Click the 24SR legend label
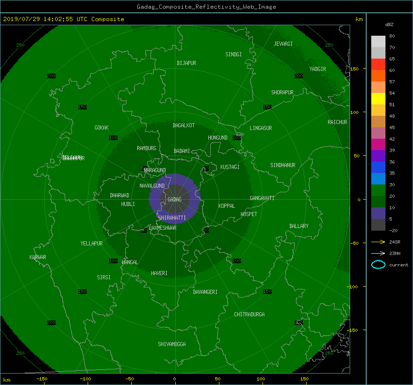The width and height of the screenshot is (413, 385). [x=395, y=242]
